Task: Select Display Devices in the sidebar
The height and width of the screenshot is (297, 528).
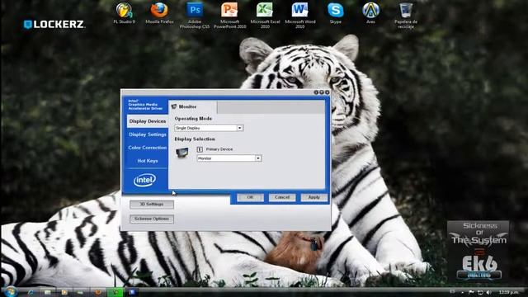Action: (148, 121)
